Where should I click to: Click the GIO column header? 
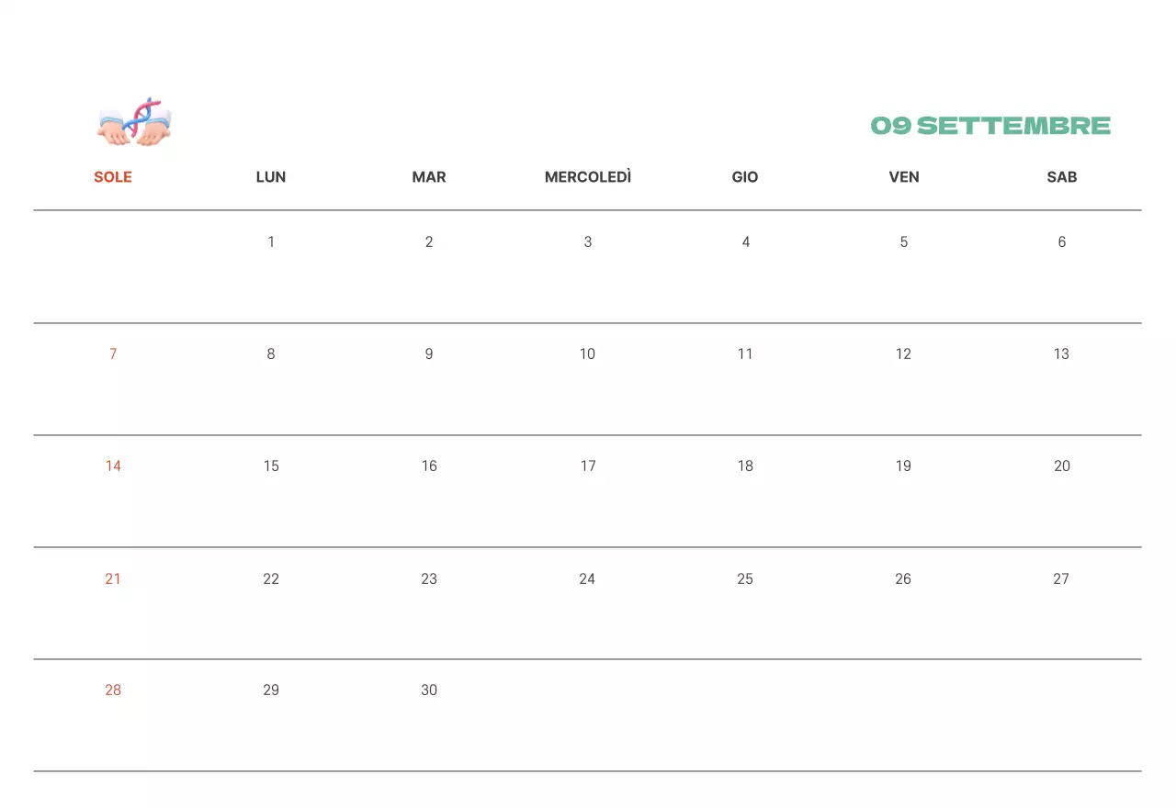[x=745, y=177]
